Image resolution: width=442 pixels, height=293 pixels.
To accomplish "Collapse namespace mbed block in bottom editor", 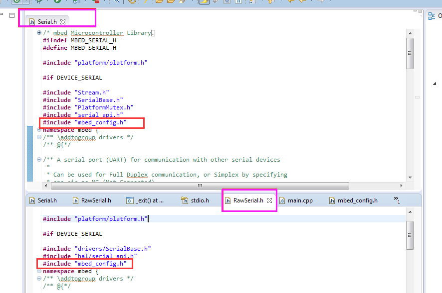I will (x=39, y=271).
